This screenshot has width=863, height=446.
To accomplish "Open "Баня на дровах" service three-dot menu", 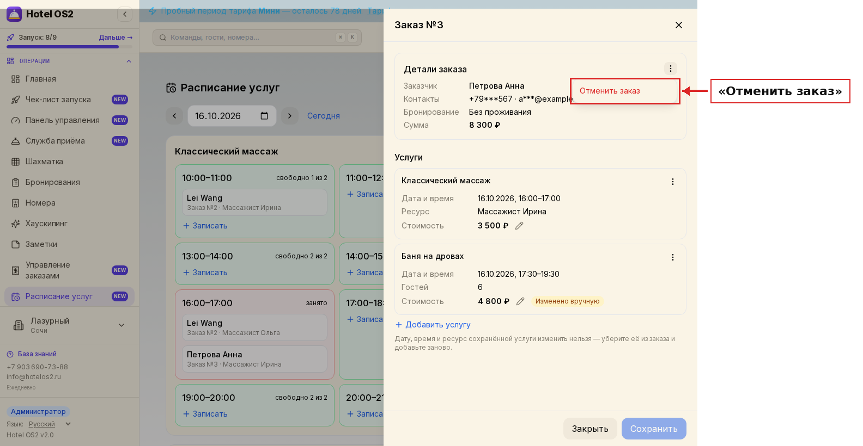I will coord(673,257).
